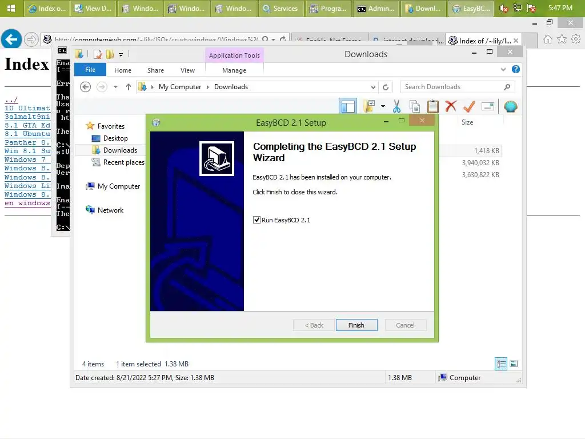The height and width of the screenshot is (439, 585).
Task: Click the Search Downloads field
Action: pyautogui.click(x=457, y=87)
